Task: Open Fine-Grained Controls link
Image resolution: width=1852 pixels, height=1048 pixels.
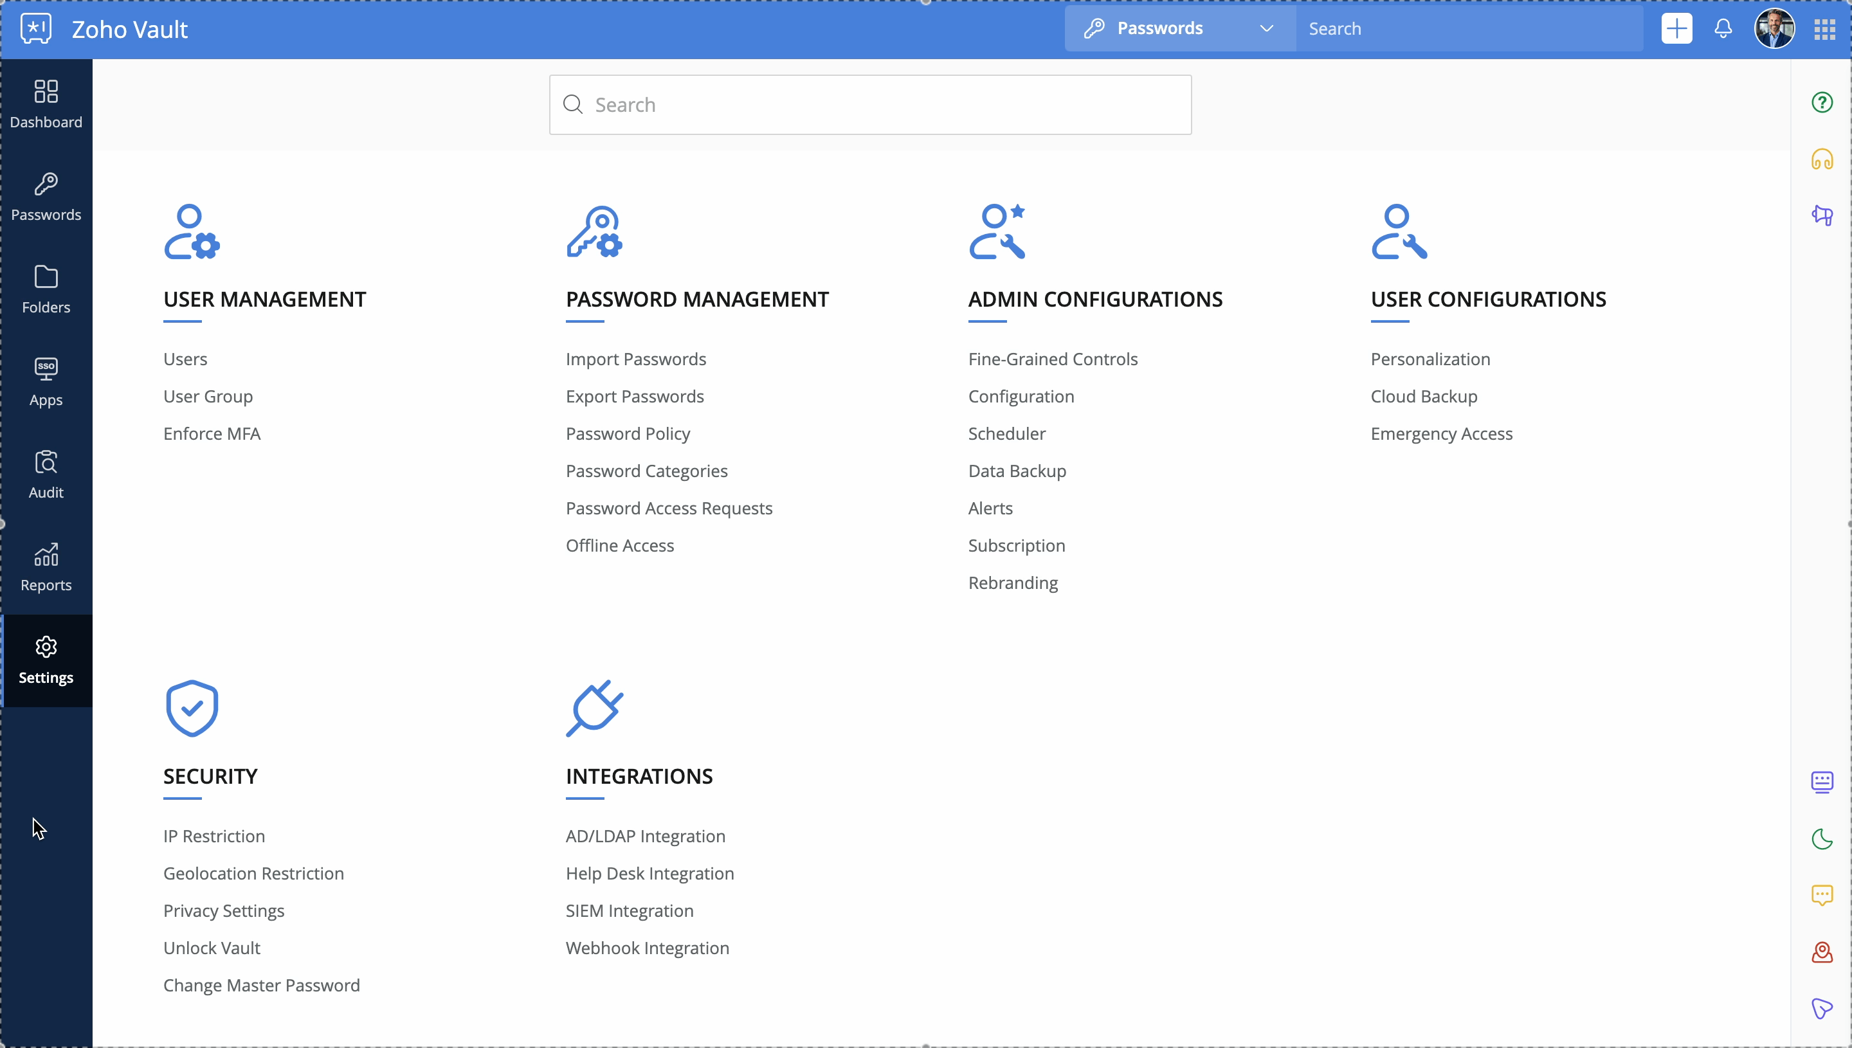Action: coord(1052,359)
